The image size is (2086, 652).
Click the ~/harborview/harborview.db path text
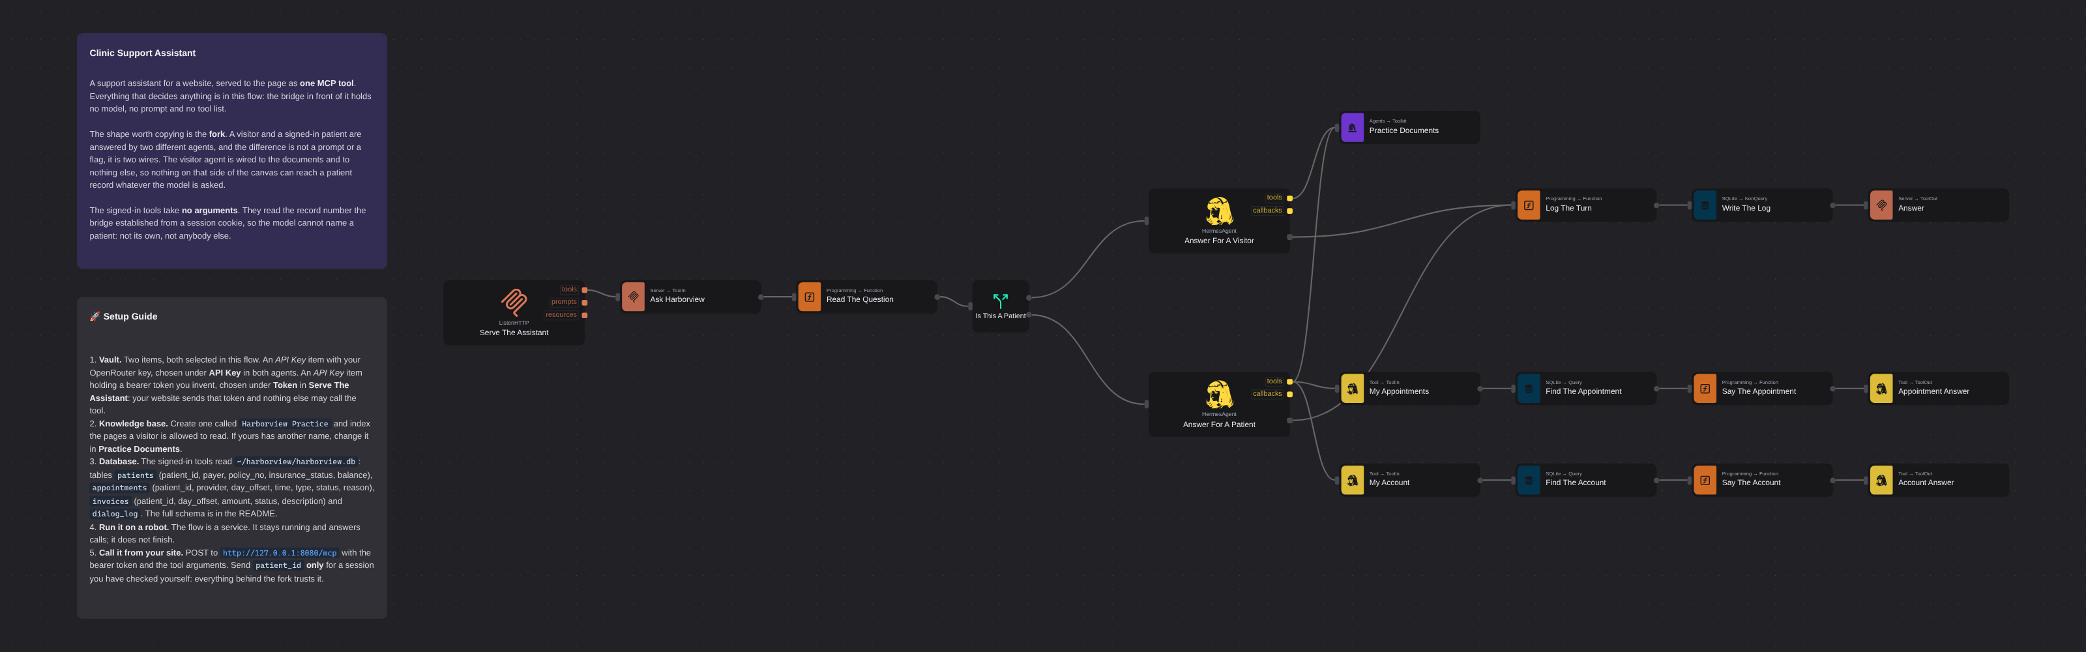tap(295, 462)
